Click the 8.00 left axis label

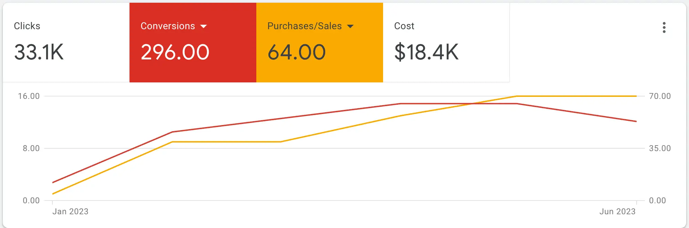(31, 148)
